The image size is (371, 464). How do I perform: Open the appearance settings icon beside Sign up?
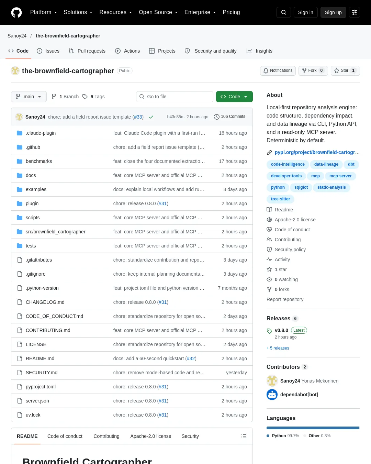(x=355, y=12)
